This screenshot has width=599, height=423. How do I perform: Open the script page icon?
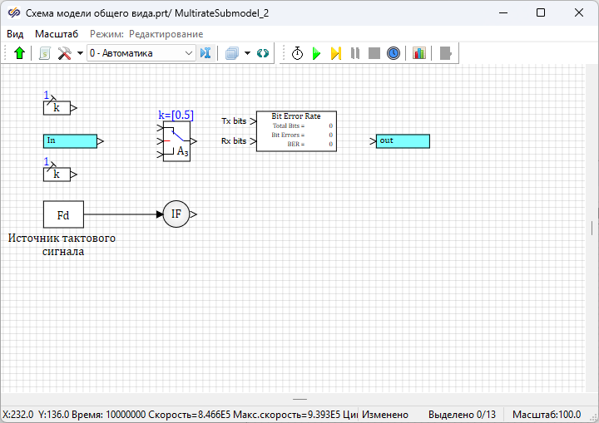[45, 53]
